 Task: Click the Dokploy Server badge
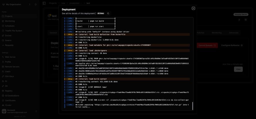[241, 14]
